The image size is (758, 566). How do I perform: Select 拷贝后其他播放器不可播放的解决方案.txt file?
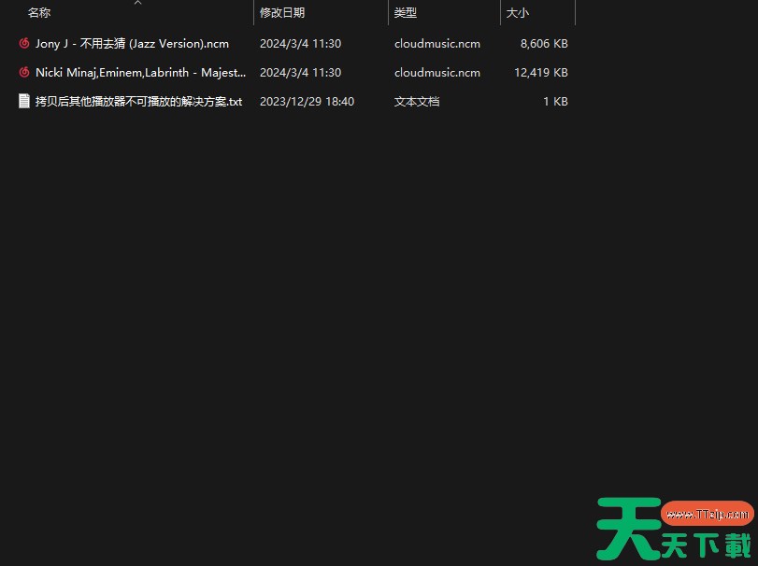(x=138, y=102)
